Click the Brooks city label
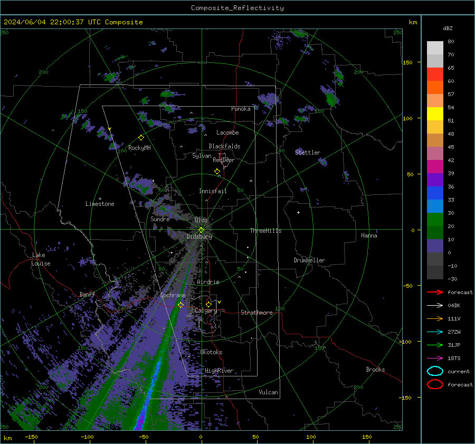Screen dimensions: 475x444 point(375,370)
